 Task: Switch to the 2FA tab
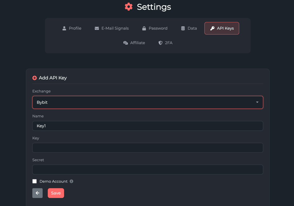coord(165,43)
